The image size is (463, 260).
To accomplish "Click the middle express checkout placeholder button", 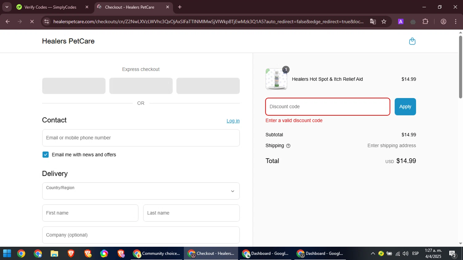I will point(141,86).
